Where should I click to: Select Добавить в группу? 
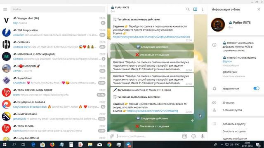pos(234,124)
